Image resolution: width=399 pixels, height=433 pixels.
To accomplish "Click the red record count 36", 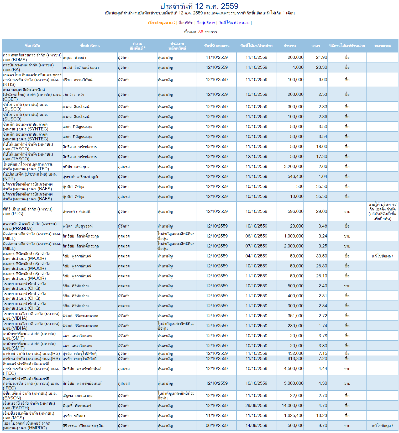I will [201, 32].
